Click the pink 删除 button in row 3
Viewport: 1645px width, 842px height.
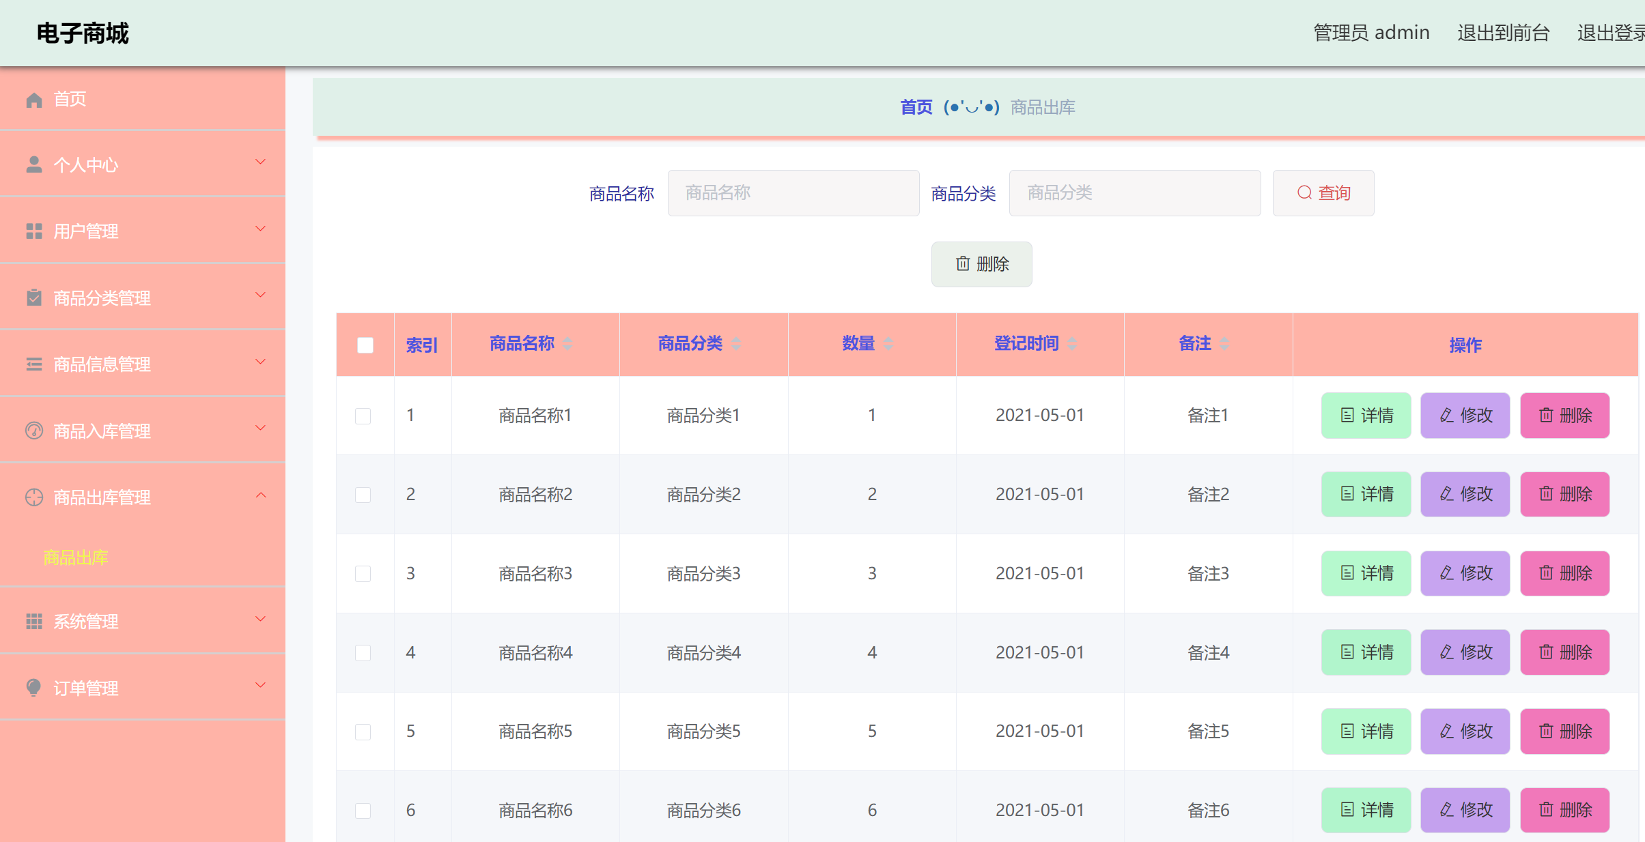tap(1564, 573)
